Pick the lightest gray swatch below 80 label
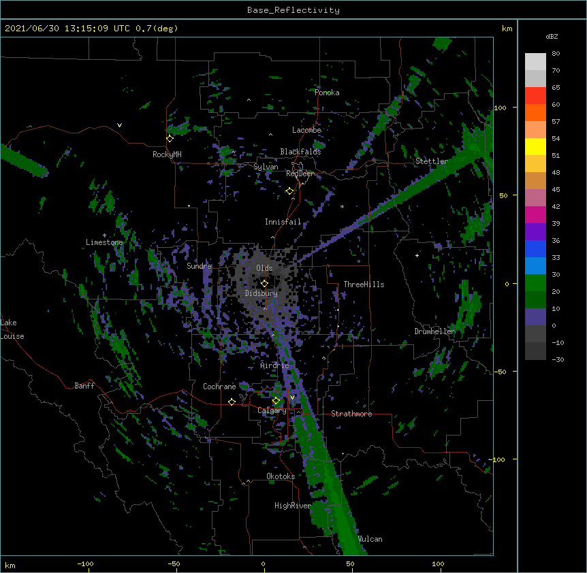Viewport: 587px width, 573px height. 535,62
